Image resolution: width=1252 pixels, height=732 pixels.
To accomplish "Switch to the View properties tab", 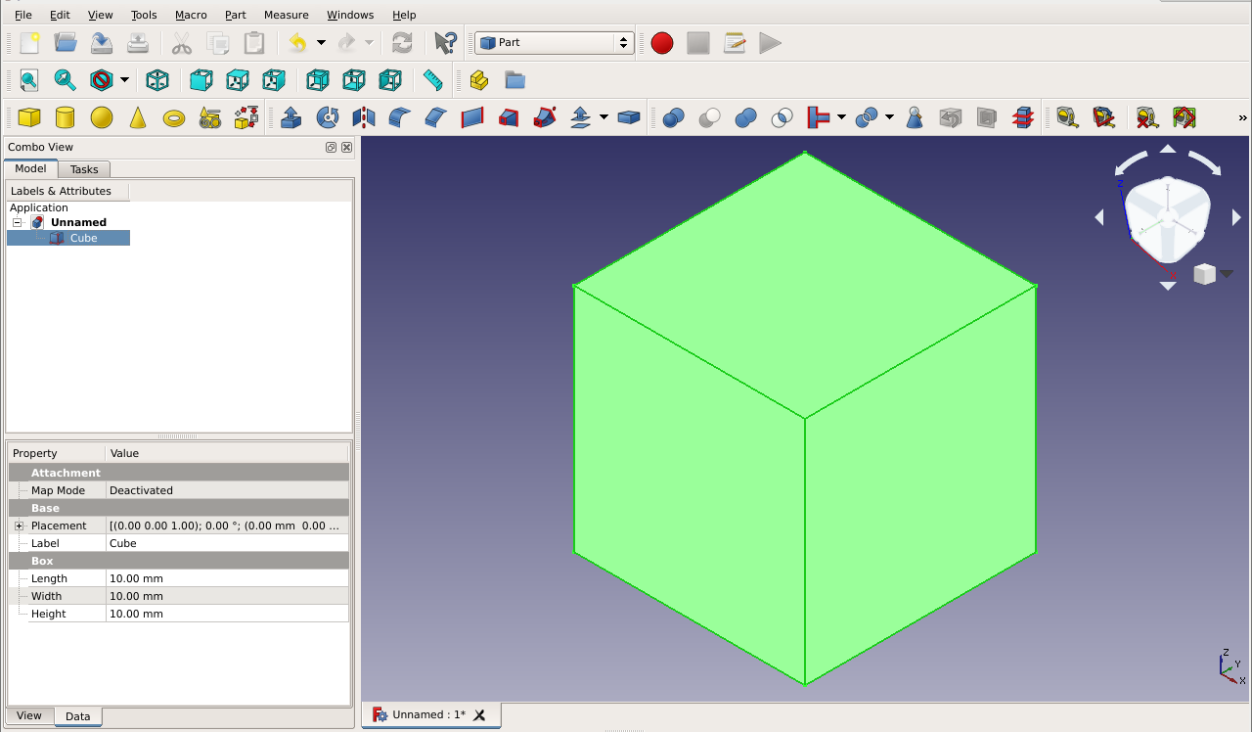I will click(x=29, y=716).
